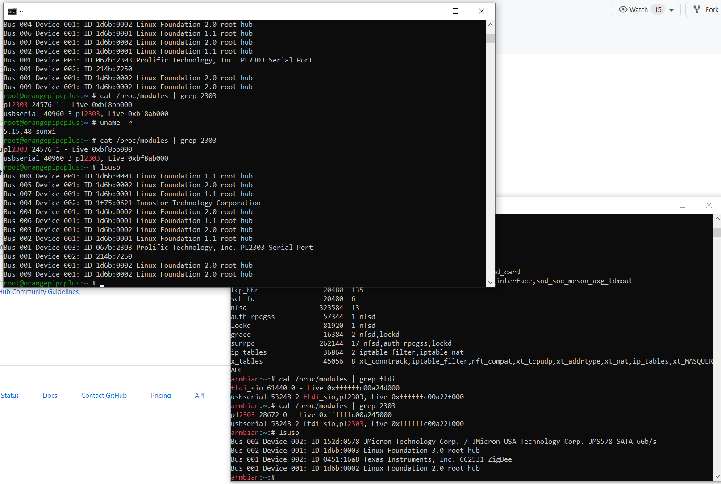The image size is (721, 484).
Task: Open the API link in the footer
Action: click(200, 395)
